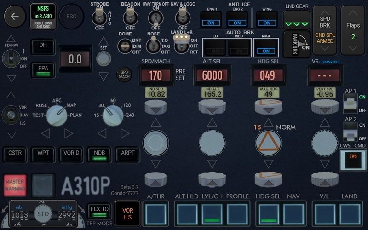Viewport: 368px width, 230px height.
Task: Engage the PROFILE pushbutton
Action: [x=237, y=213]
